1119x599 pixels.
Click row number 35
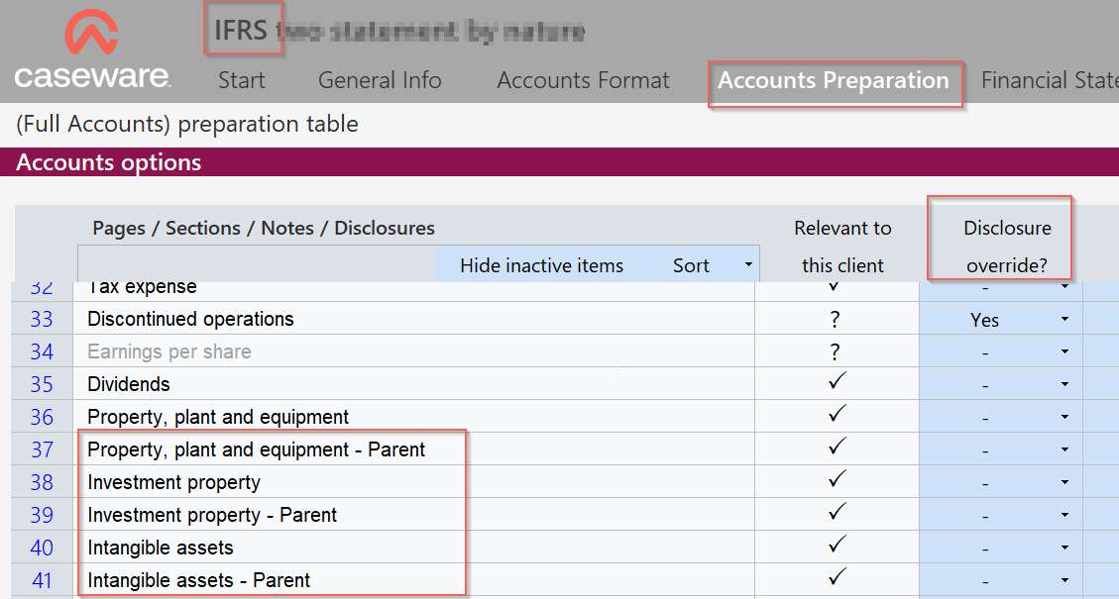(42, 384)
